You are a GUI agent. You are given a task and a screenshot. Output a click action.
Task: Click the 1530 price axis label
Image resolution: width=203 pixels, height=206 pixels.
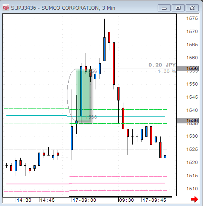click(x=192, y=136)
